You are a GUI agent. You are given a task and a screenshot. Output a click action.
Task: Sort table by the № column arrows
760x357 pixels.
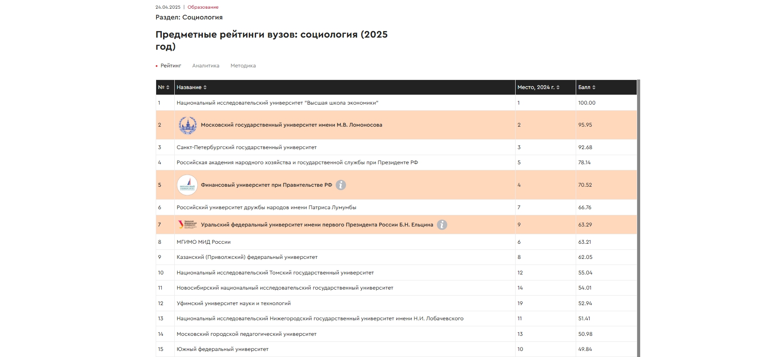(x=168, y=87)
